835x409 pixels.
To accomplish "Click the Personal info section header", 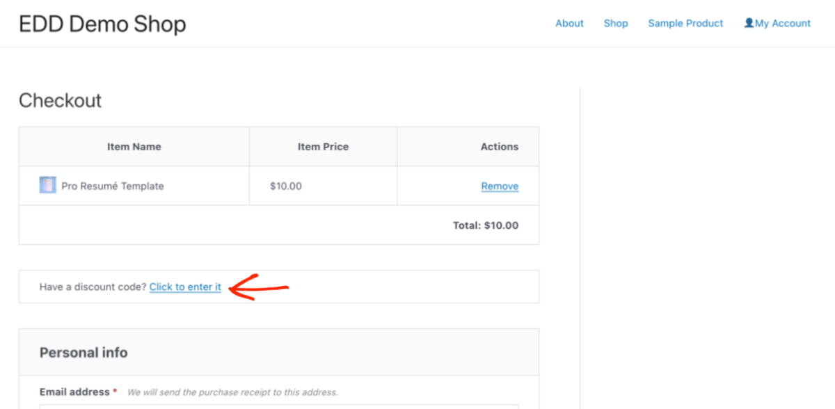I will [x=83, y=352].
